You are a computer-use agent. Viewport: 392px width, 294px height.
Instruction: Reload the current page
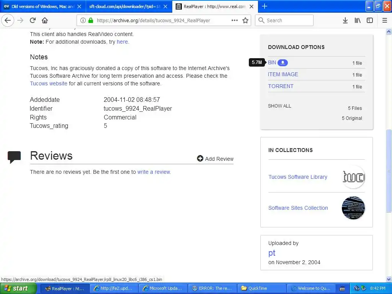pyautogui.click(x=33, y=21)
